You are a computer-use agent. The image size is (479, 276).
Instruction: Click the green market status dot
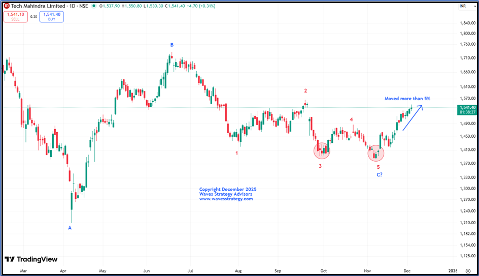(x=94, y=6)
